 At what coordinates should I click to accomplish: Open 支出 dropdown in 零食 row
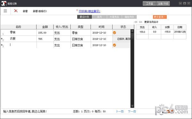tap(62, 32)
